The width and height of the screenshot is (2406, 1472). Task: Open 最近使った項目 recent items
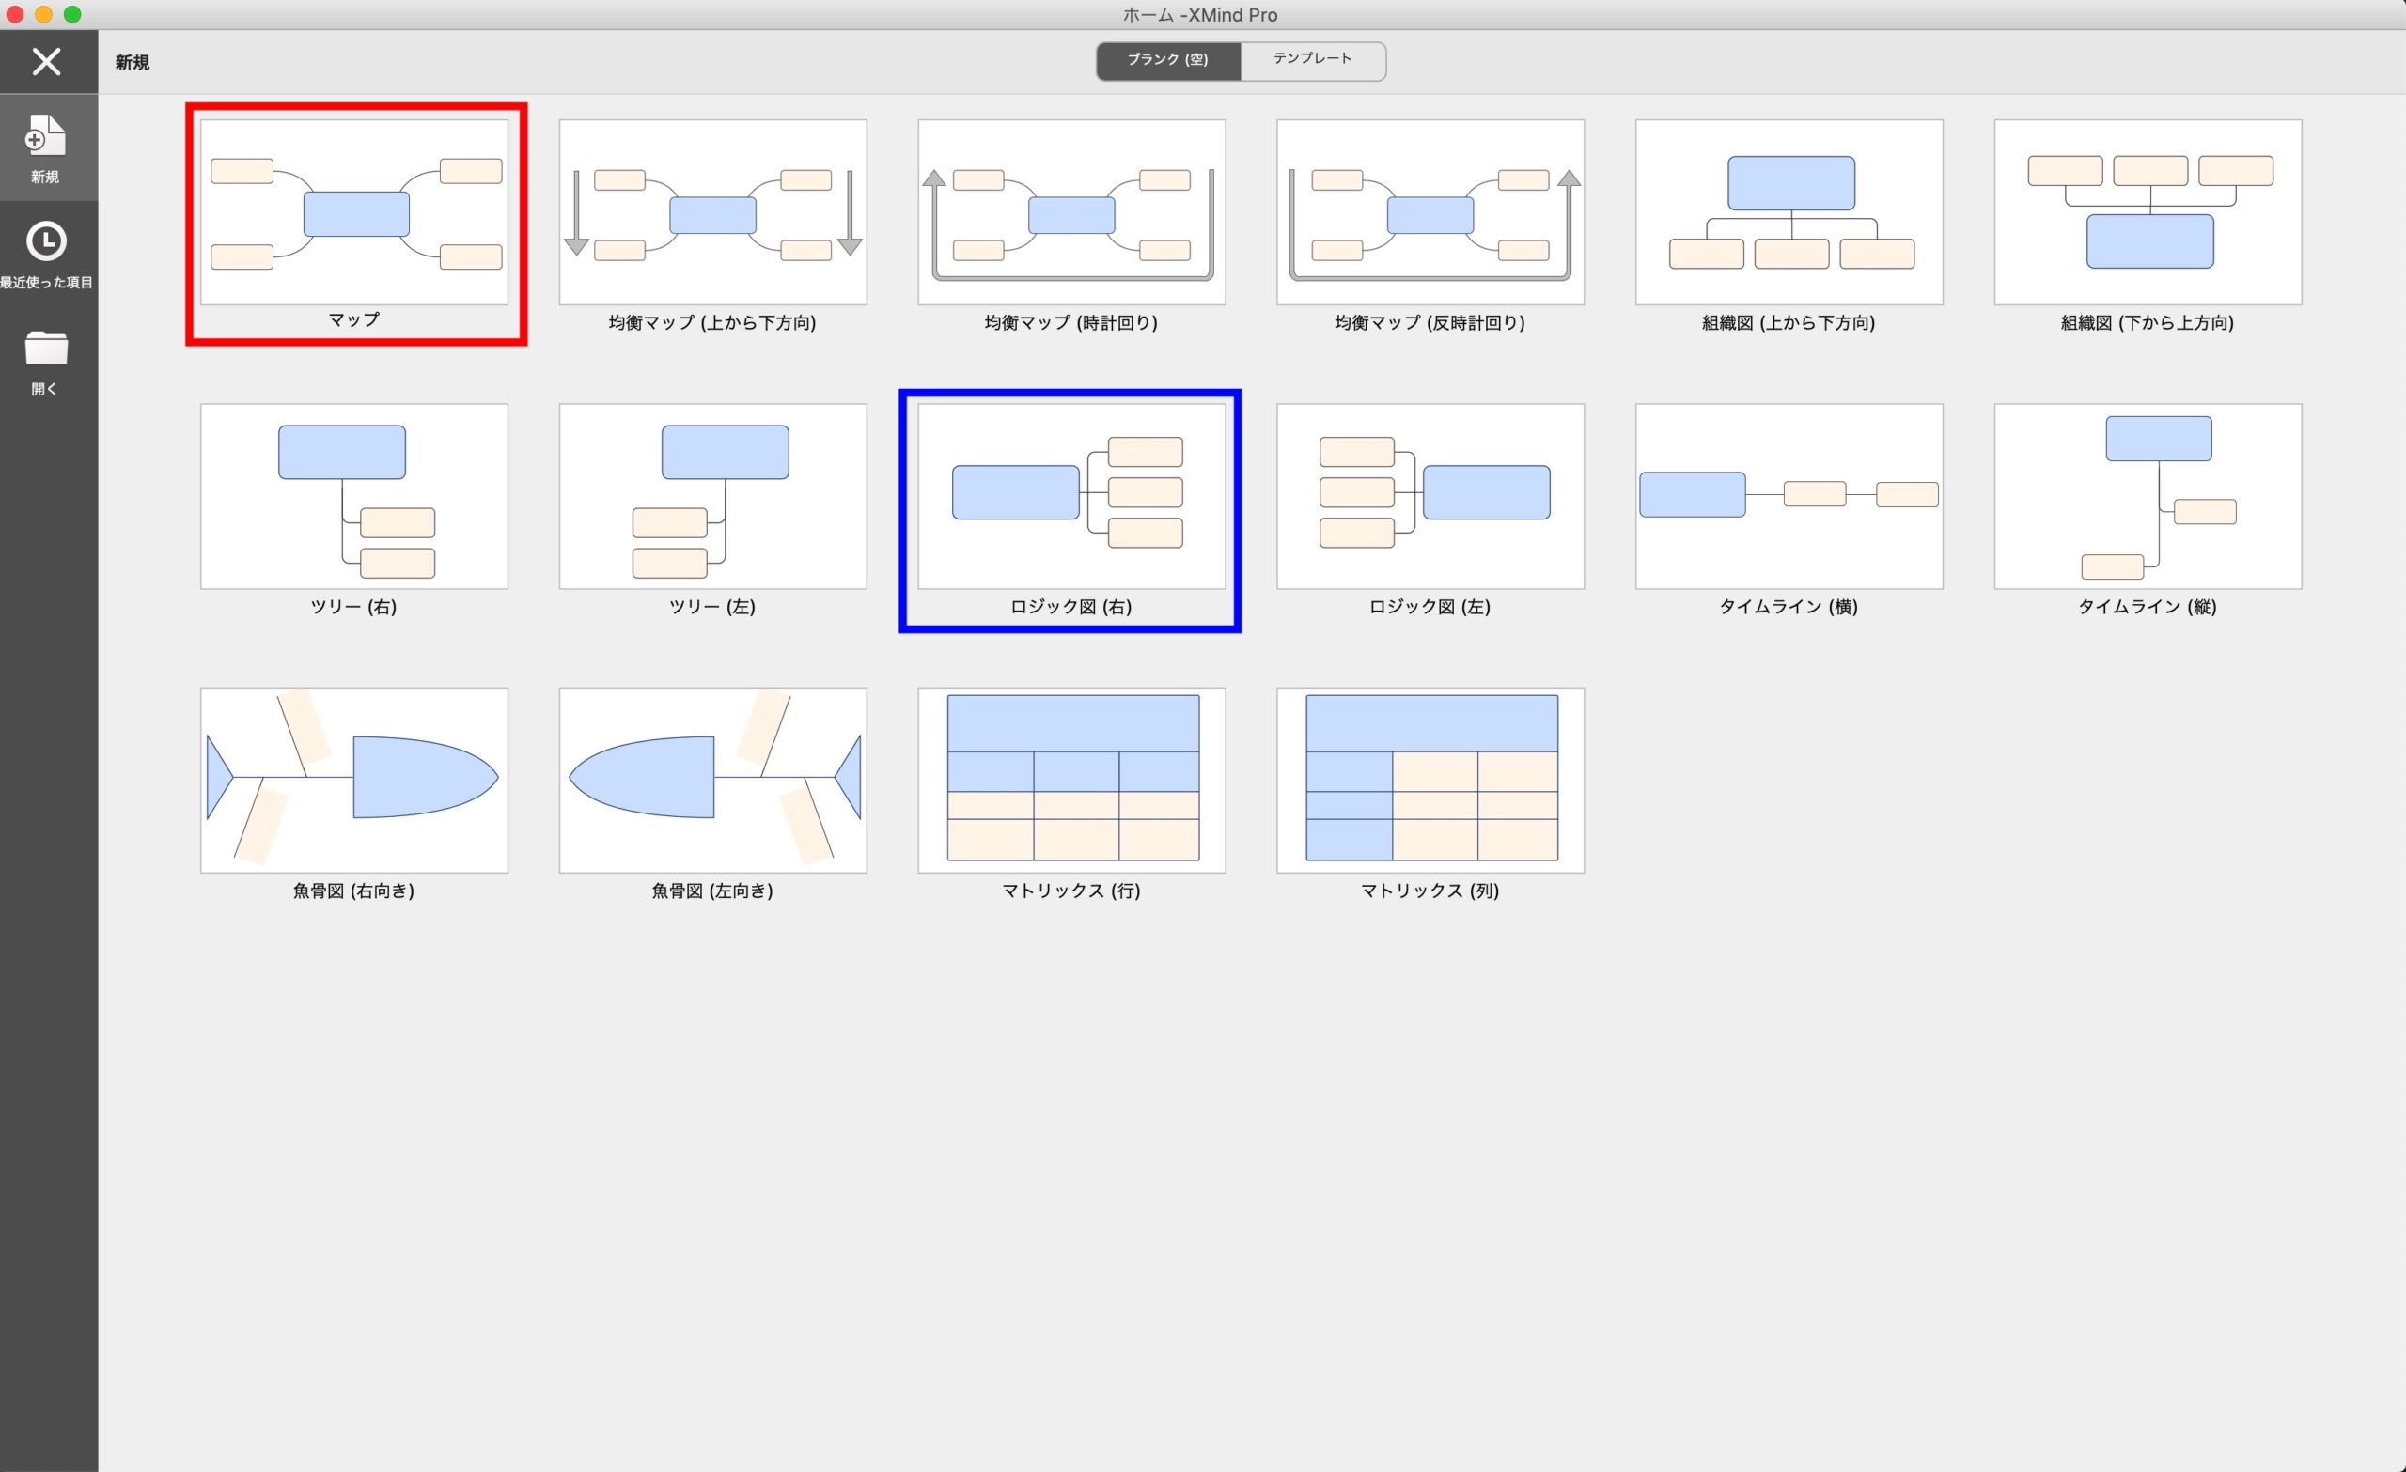pyautogui.click(x=46, y=256)
